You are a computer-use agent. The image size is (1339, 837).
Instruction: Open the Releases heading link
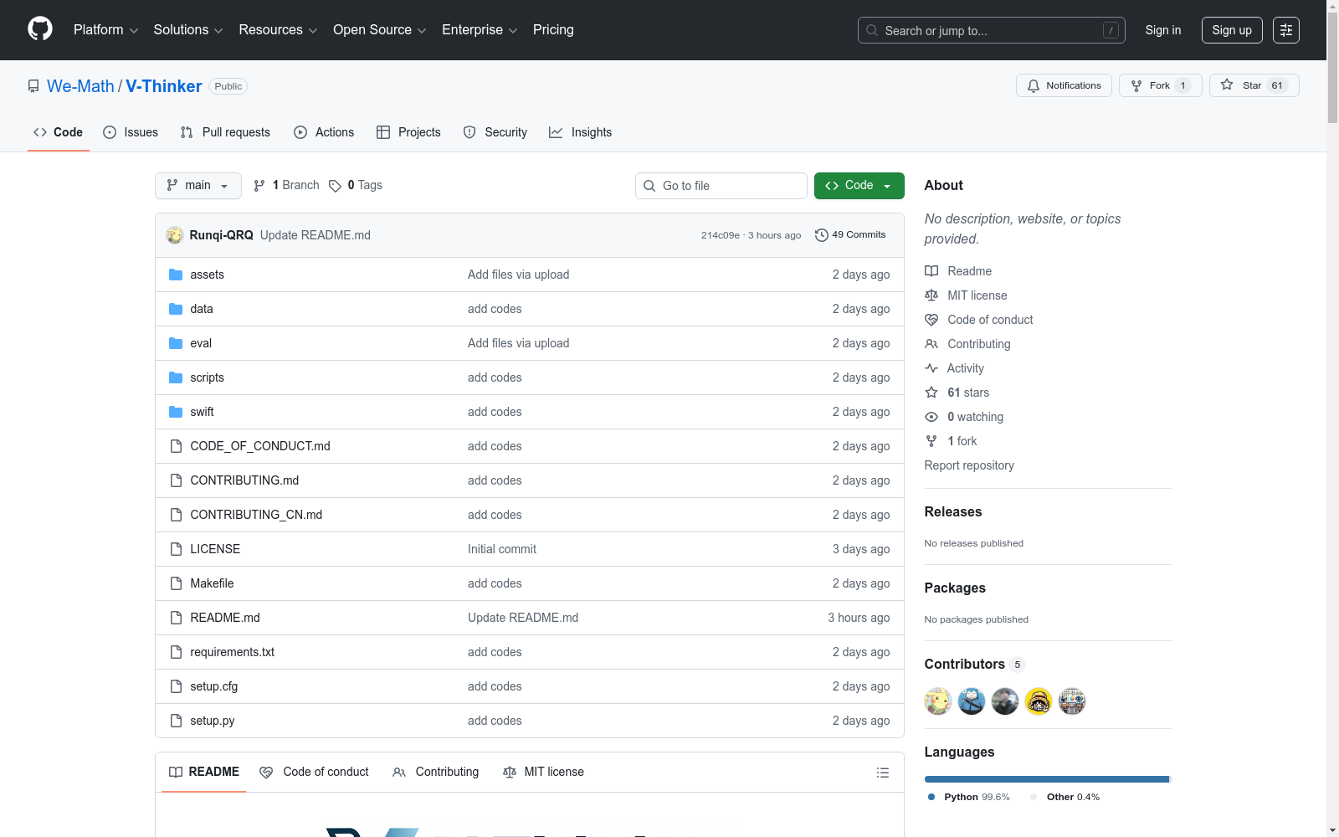point(953,511)
